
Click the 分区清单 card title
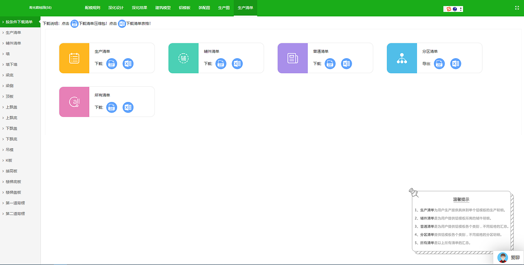[x=430, y=52]
